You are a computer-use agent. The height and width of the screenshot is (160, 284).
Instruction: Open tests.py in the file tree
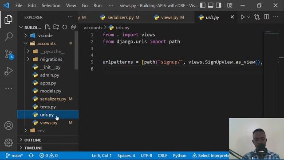(x=48, y=107)
